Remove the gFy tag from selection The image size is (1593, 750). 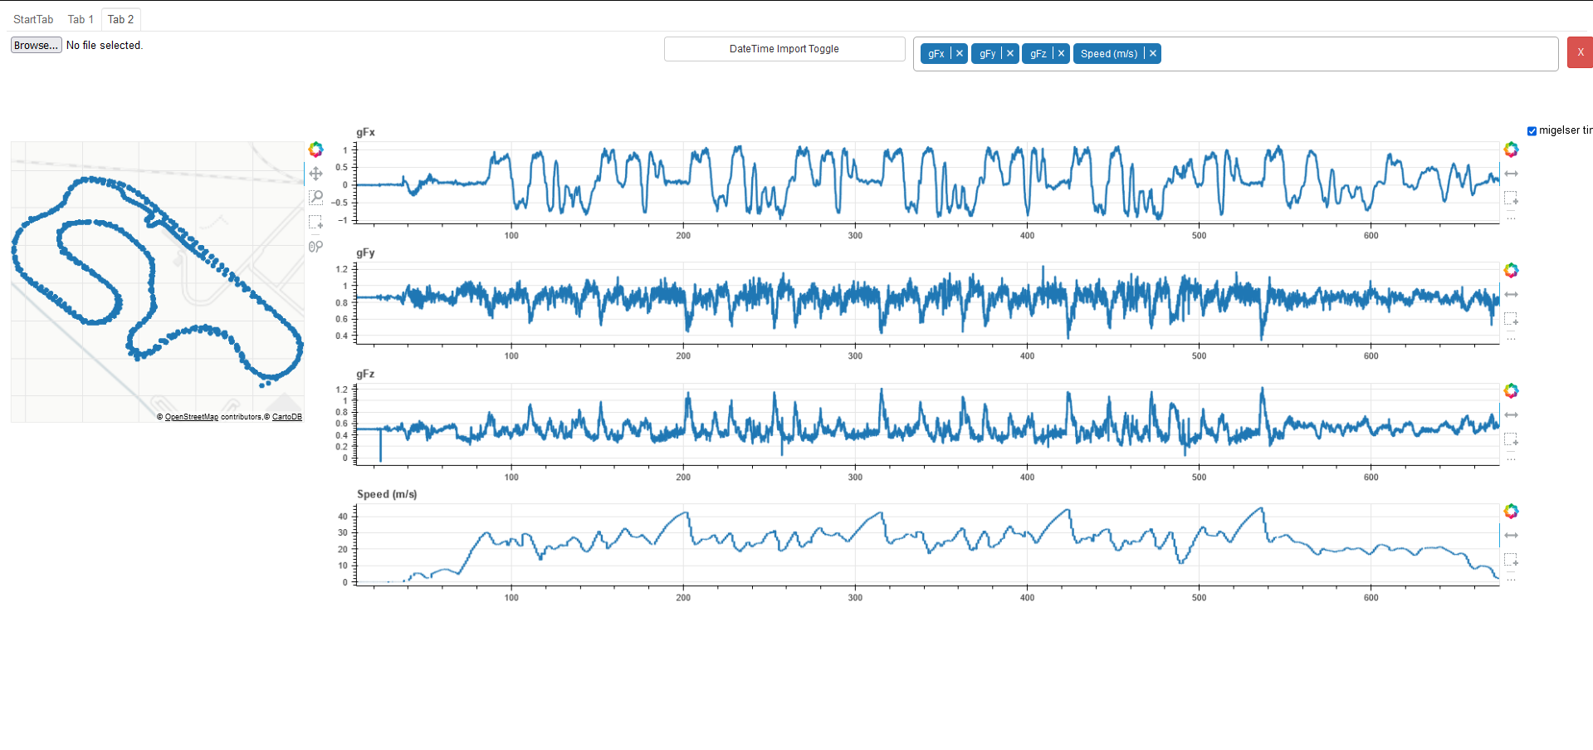1010,53
